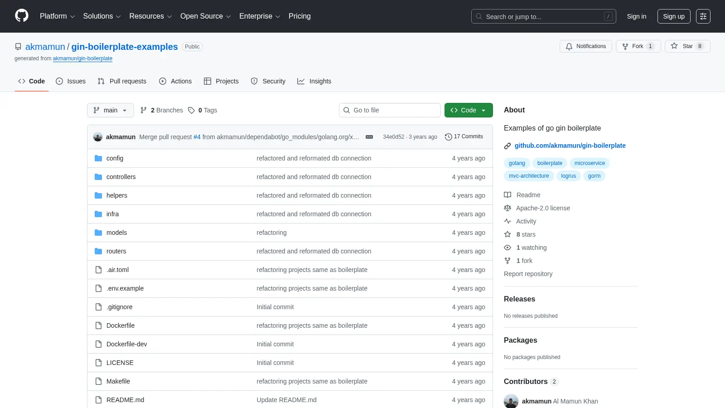Select the mvc-architecture topic tag
The image size is (725, 408).
pyautogui.click(x=529, y=176)
